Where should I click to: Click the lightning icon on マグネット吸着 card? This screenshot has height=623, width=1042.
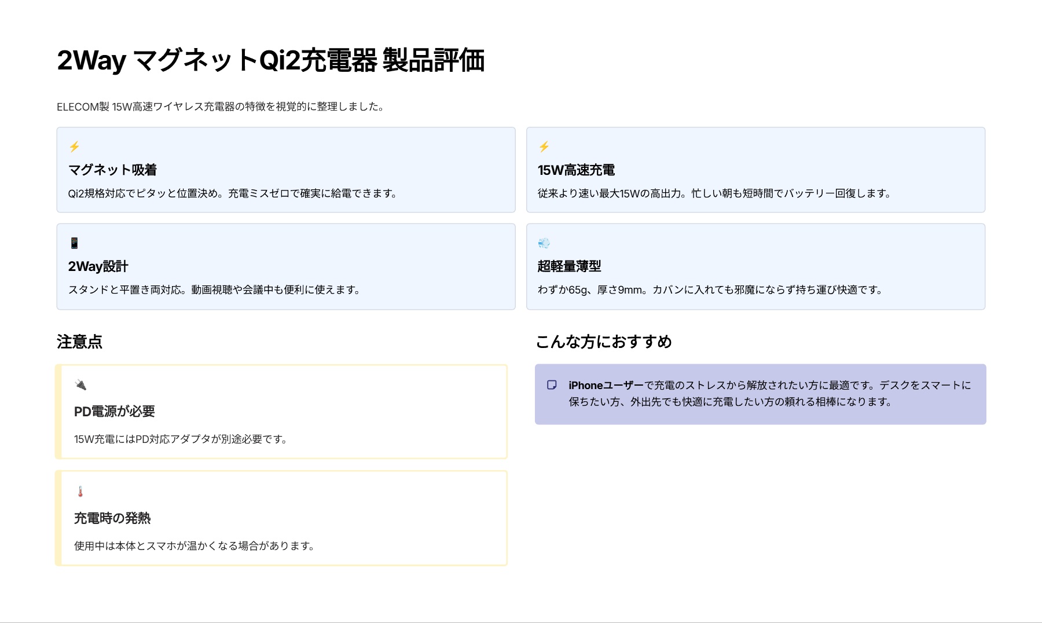pos(74,147)
